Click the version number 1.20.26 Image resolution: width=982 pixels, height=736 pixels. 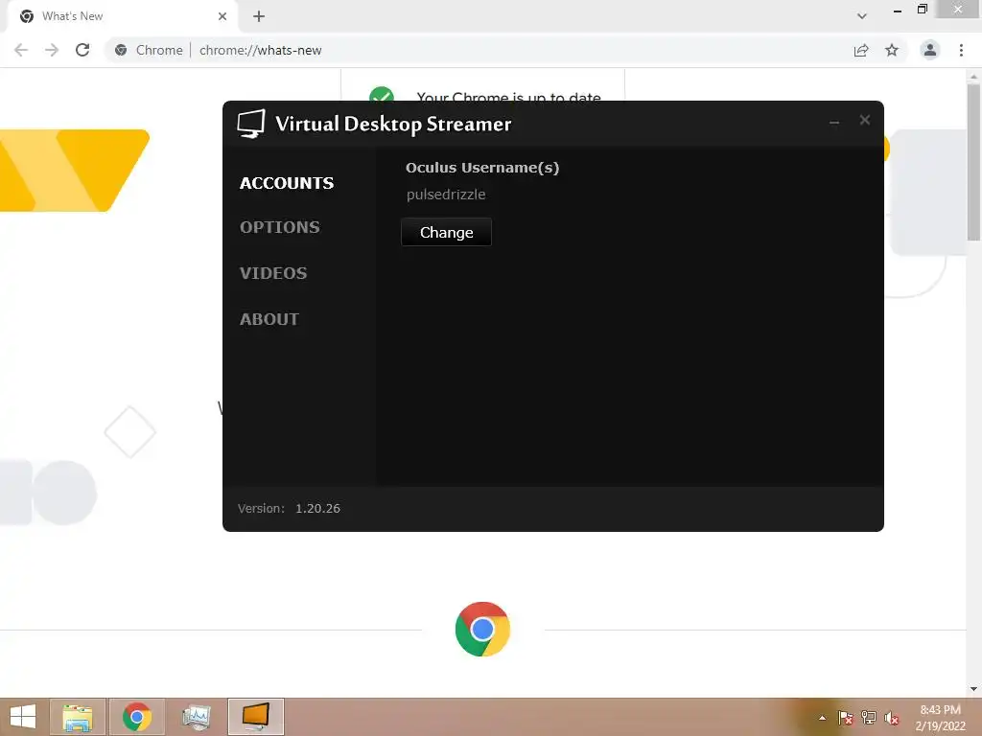click(317, 508)
